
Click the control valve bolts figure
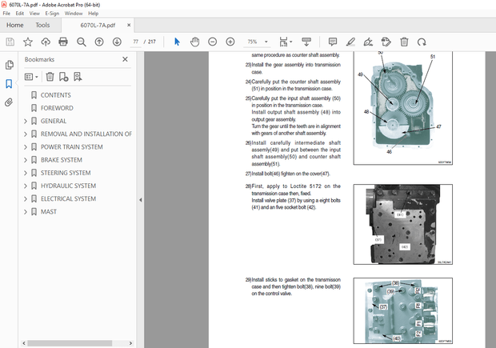402,310
